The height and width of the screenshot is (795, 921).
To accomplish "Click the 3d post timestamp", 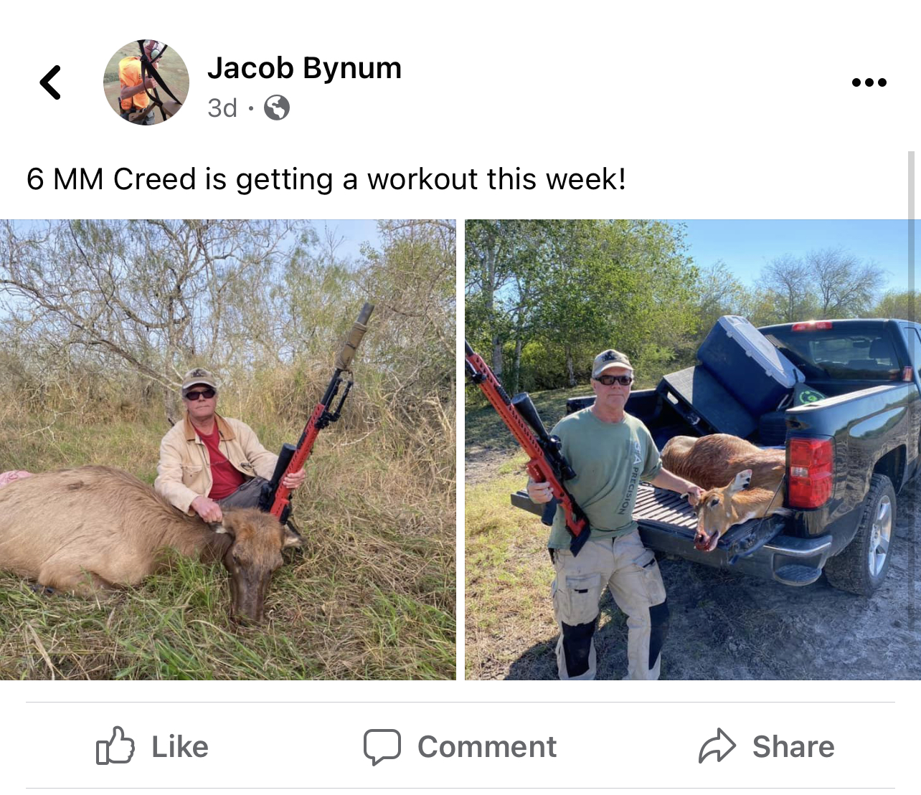I will coord(222,108).
